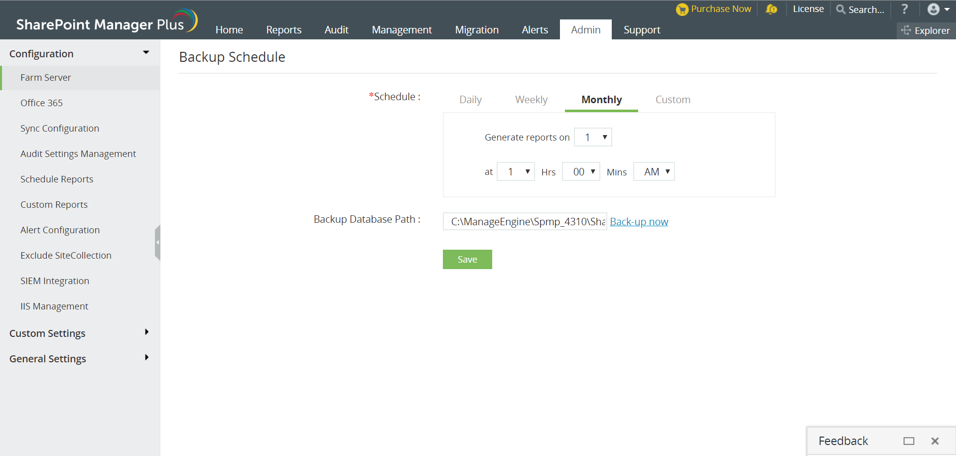
Task: Open the Alerts tab
Action: pyautogui.click(x=535, y=30)
